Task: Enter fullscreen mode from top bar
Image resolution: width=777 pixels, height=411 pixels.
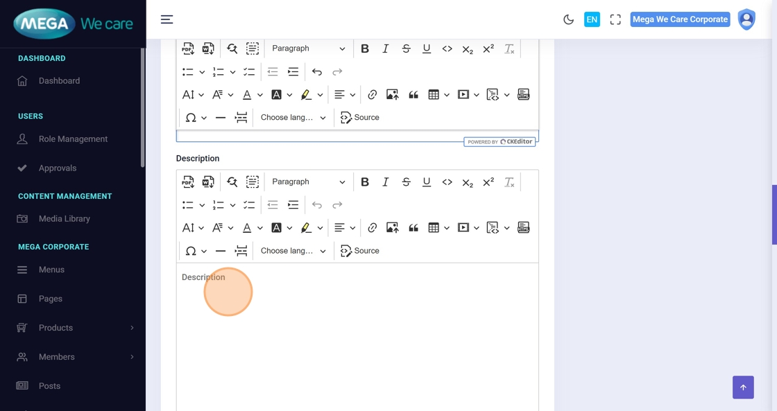Action: click(x=615, y=19)
